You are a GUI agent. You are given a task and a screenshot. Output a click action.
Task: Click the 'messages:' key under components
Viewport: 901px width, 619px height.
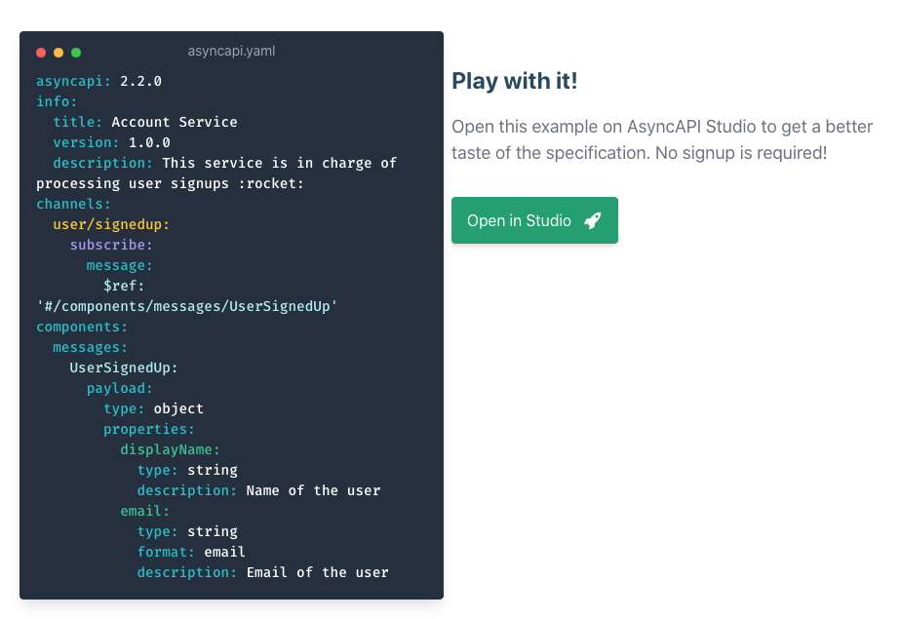pyautogui.click(x=91, y=347)
